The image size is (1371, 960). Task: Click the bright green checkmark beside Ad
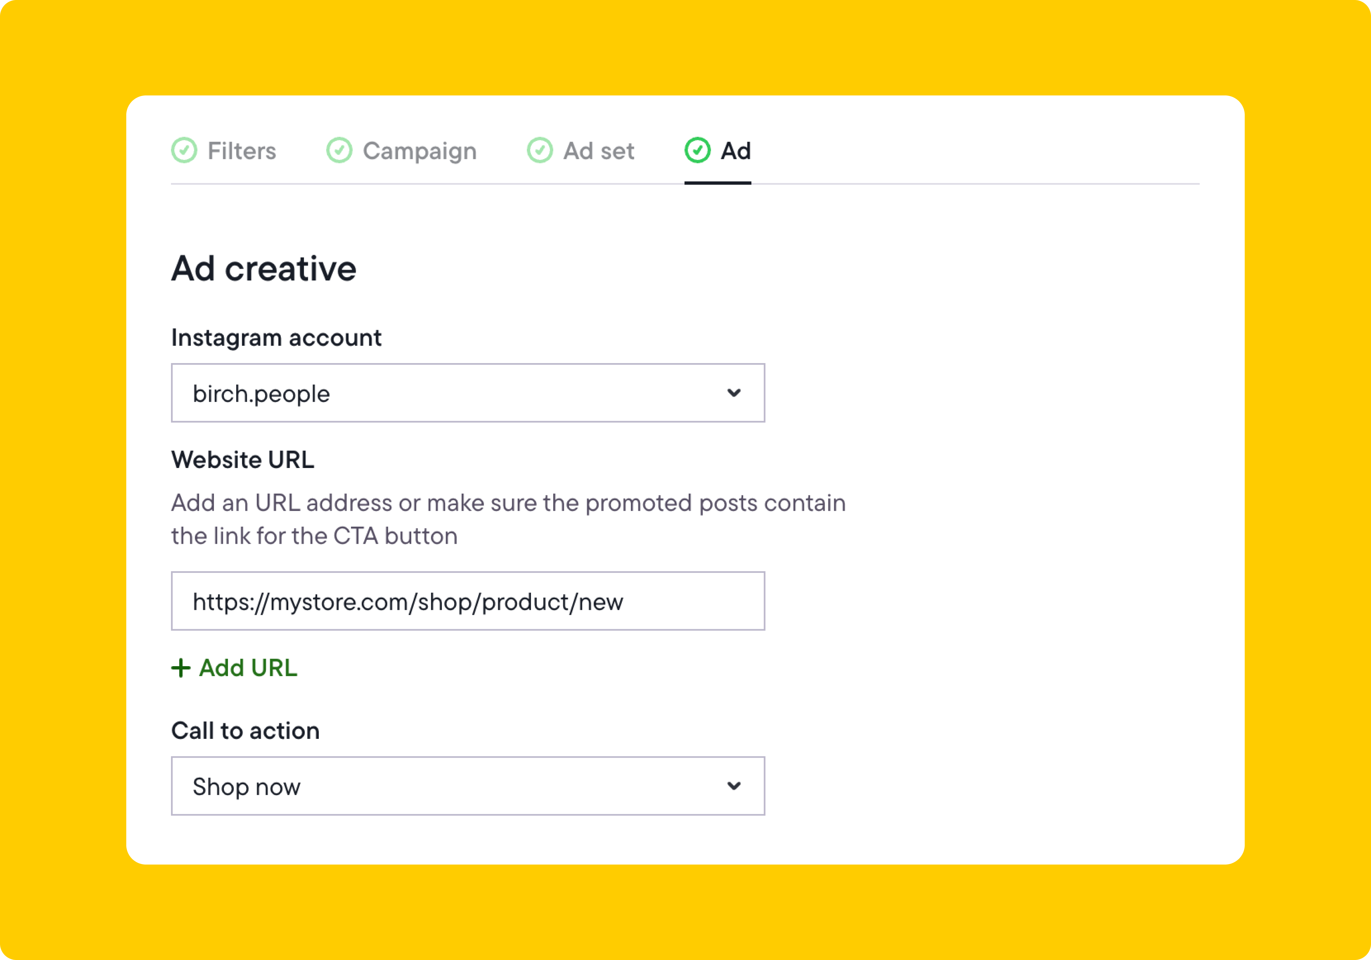coord(697,151)
